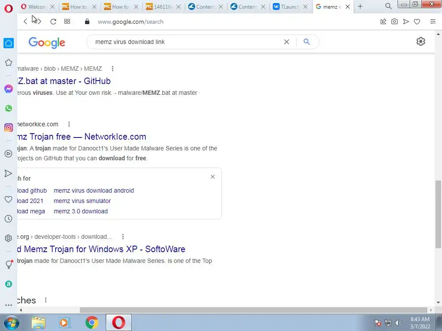Click the horizontal scrollbar left arrow
442x331 pixels.
coord(21,310)
